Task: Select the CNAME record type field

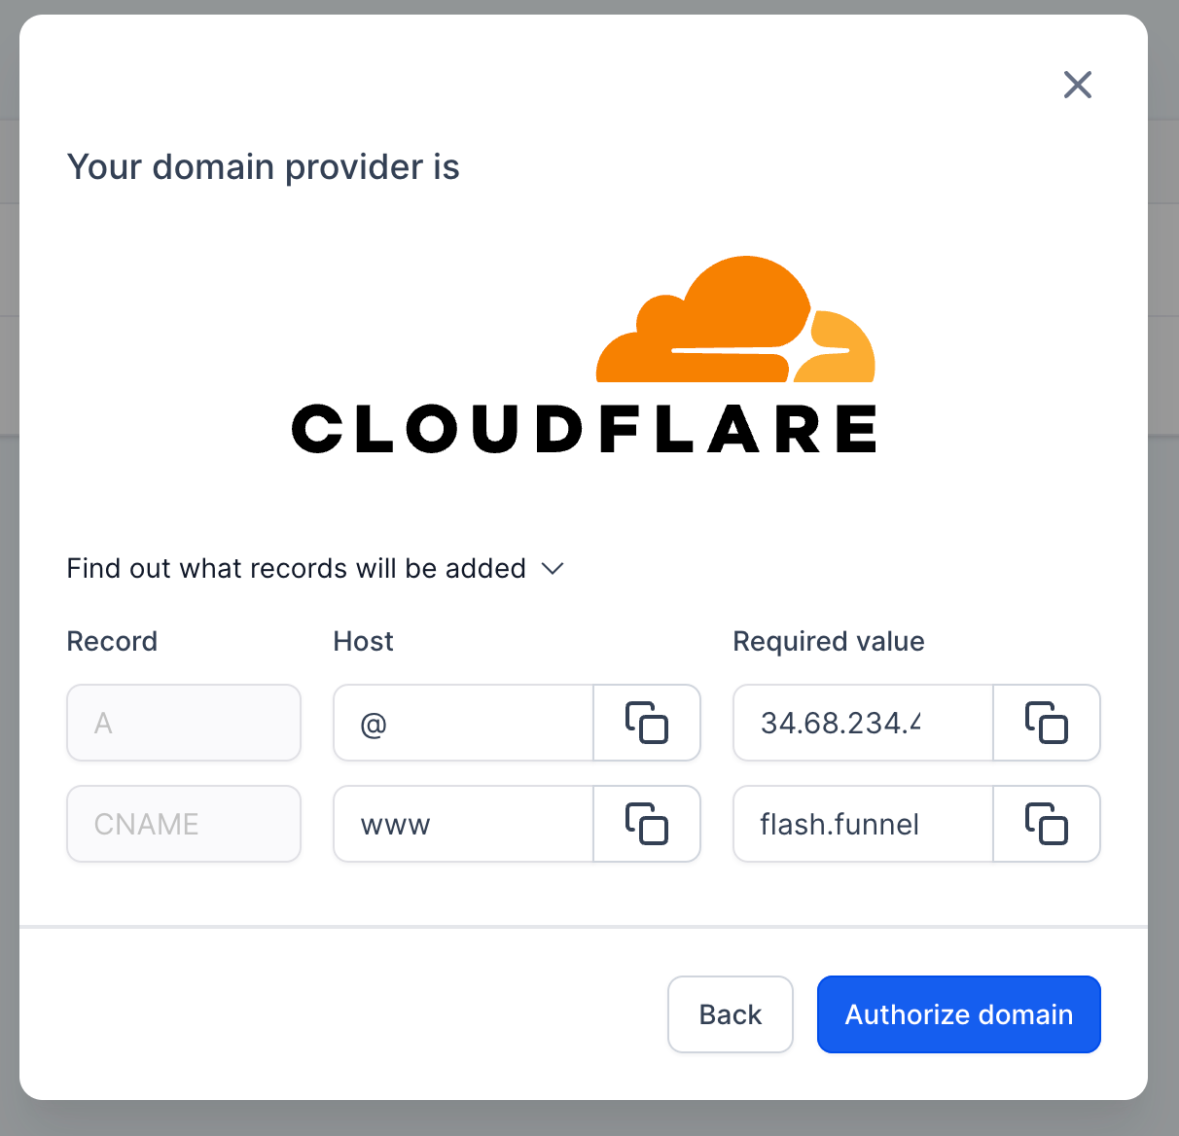Action: coord(184,824)
